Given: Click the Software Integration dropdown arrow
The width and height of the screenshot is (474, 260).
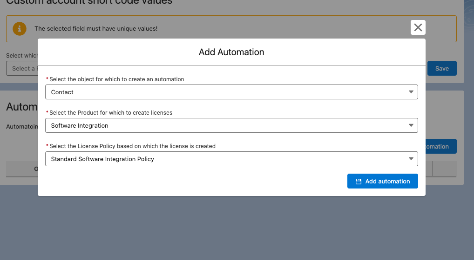Looking at the screenshot, I should pyautogui.click(x=411, y=125).
